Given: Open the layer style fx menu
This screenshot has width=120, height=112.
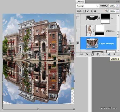Looking at the screenshot, I should point(87,54).
